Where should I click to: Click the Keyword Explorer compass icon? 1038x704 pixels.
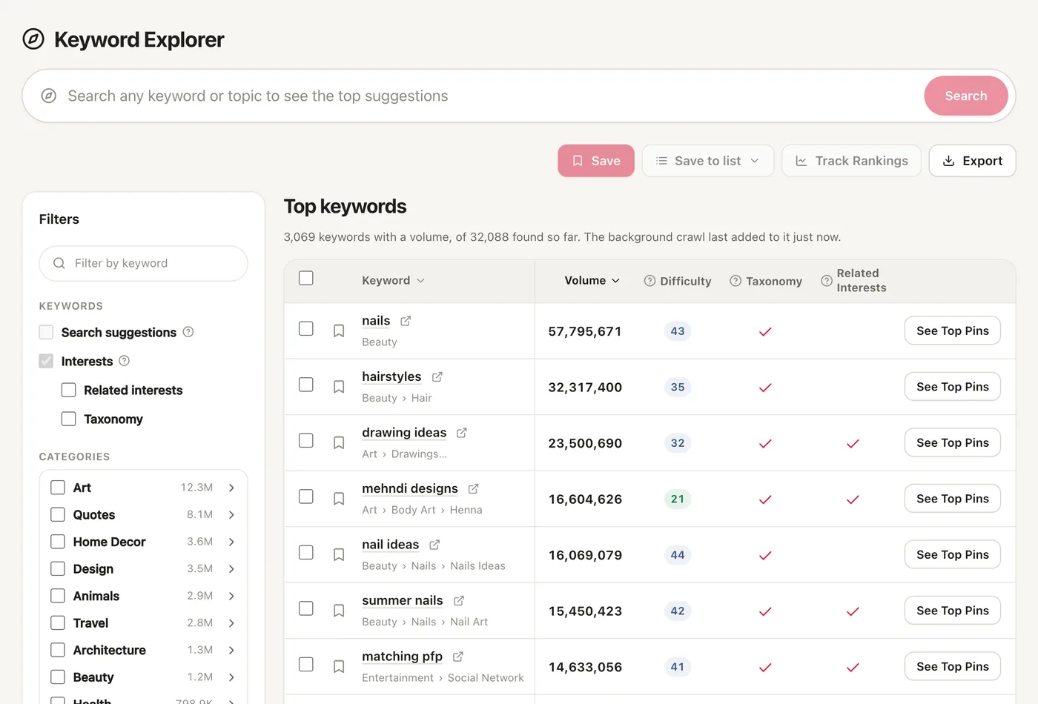33,39
